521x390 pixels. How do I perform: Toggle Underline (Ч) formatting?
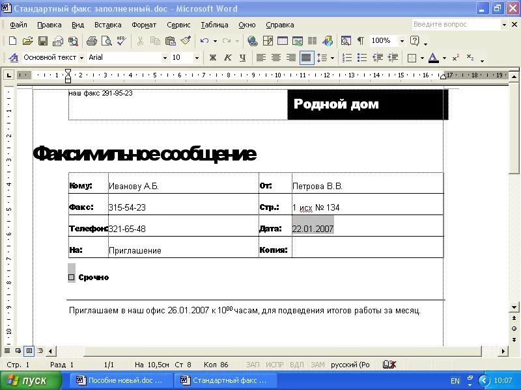(x=242, y=58)
